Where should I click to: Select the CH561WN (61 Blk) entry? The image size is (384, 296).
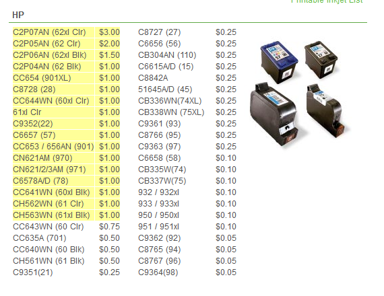49,261
